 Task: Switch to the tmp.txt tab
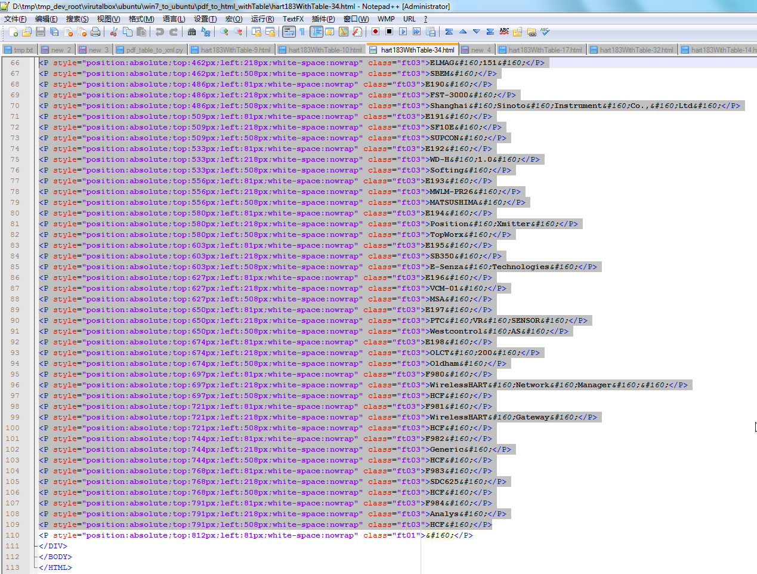coord(19,50)
